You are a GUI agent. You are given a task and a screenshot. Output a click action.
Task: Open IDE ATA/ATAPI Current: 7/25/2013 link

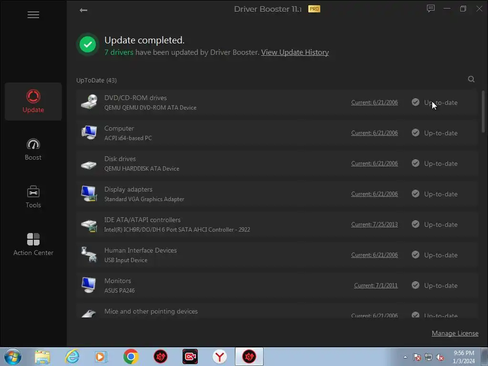point(375,224)
